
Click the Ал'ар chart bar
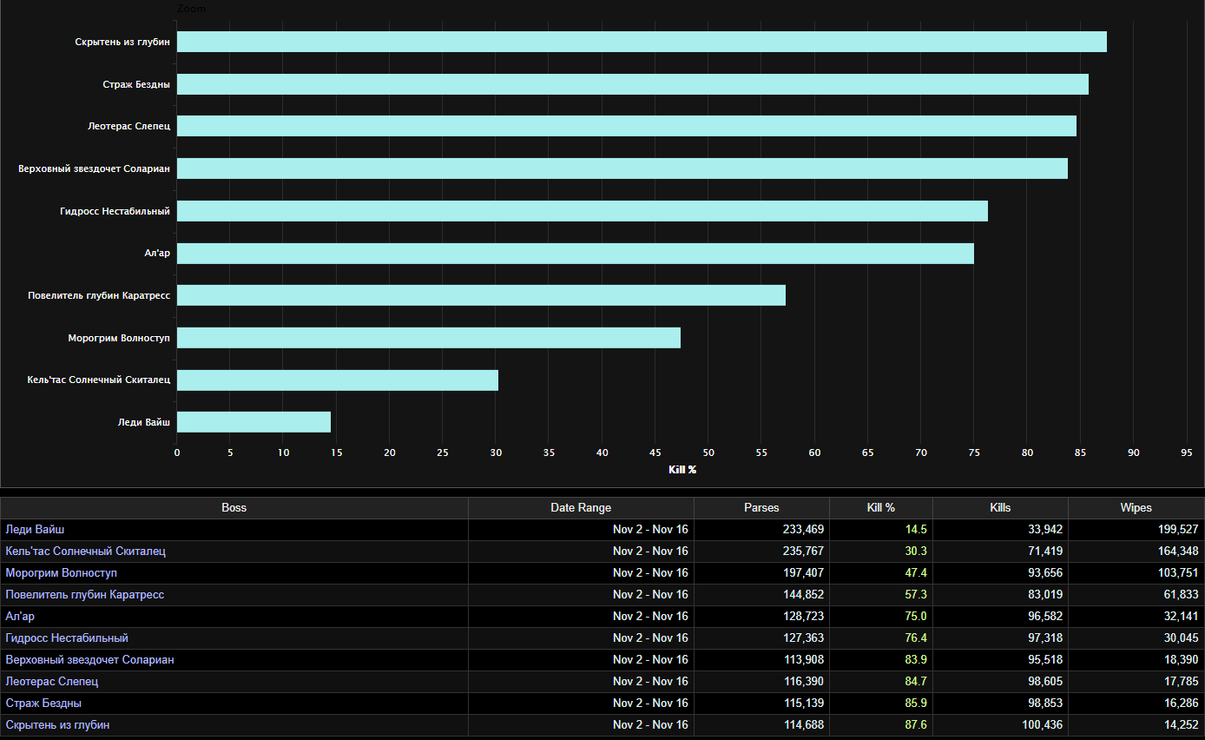(x=576, y=254)
